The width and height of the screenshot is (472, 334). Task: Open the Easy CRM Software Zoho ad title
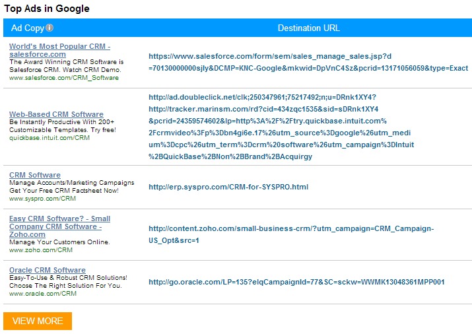[59, 226]
